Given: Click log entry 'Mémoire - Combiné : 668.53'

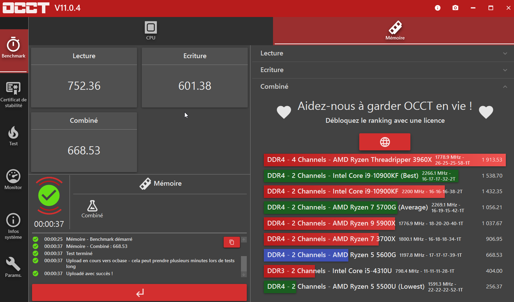Looking at the screenshot, I should (x=97, y=247).
